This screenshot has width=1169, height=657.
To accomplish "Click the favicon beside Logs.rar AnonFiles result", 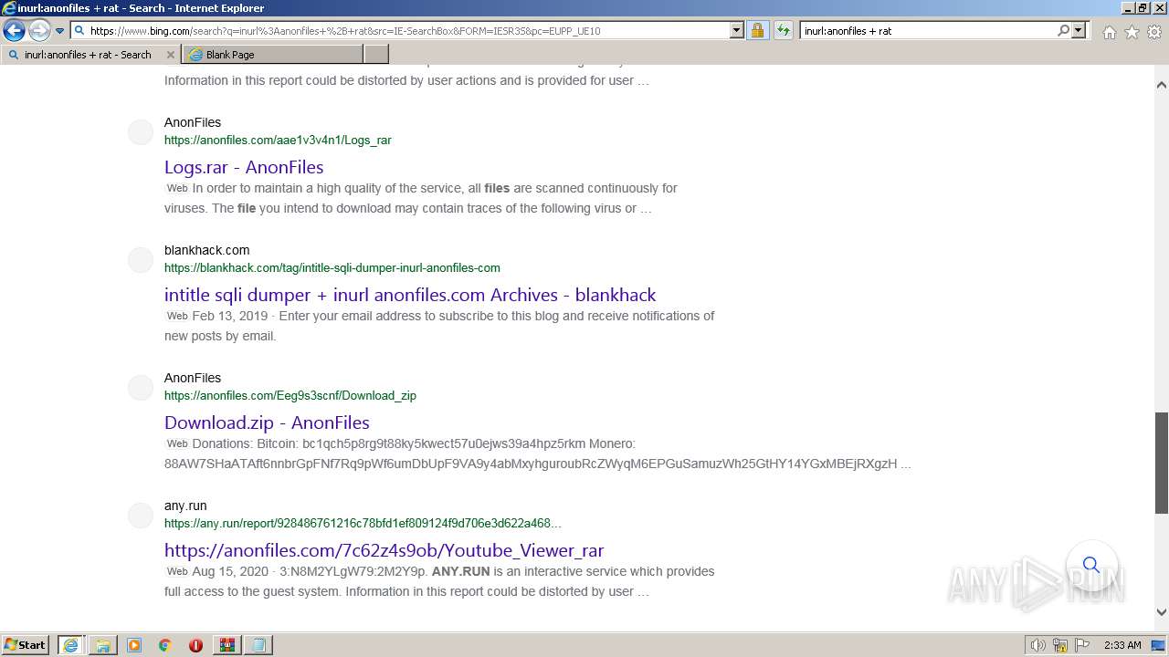I will click(141, 132).
